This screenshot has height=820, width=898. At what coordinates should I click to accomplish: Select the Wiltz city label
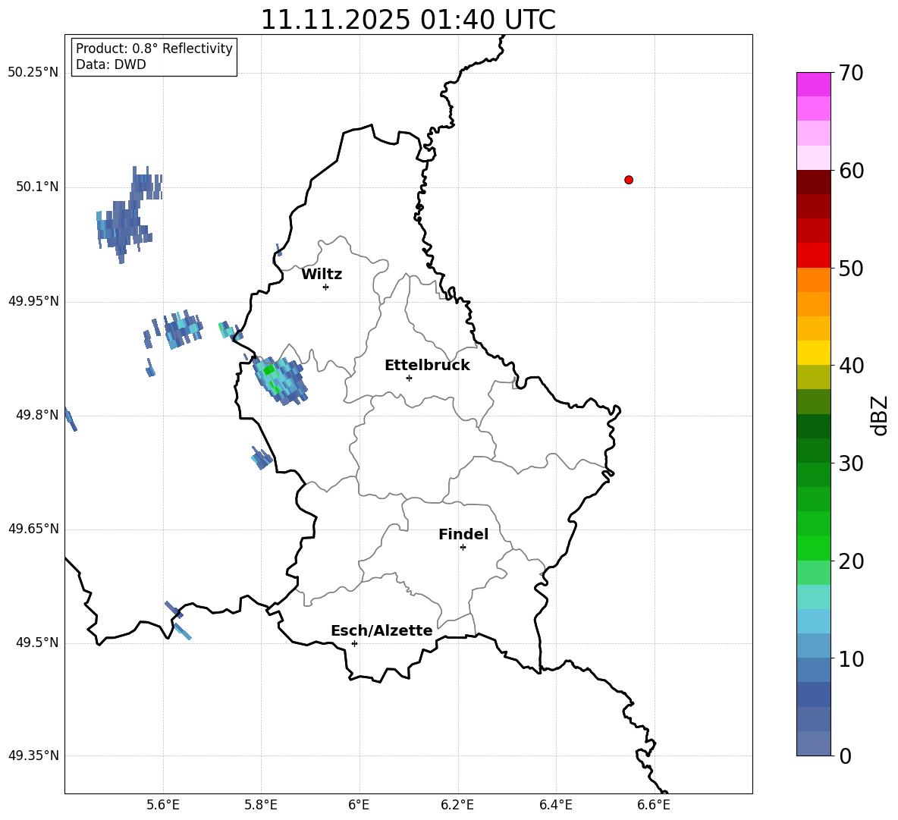click(322, 275)
